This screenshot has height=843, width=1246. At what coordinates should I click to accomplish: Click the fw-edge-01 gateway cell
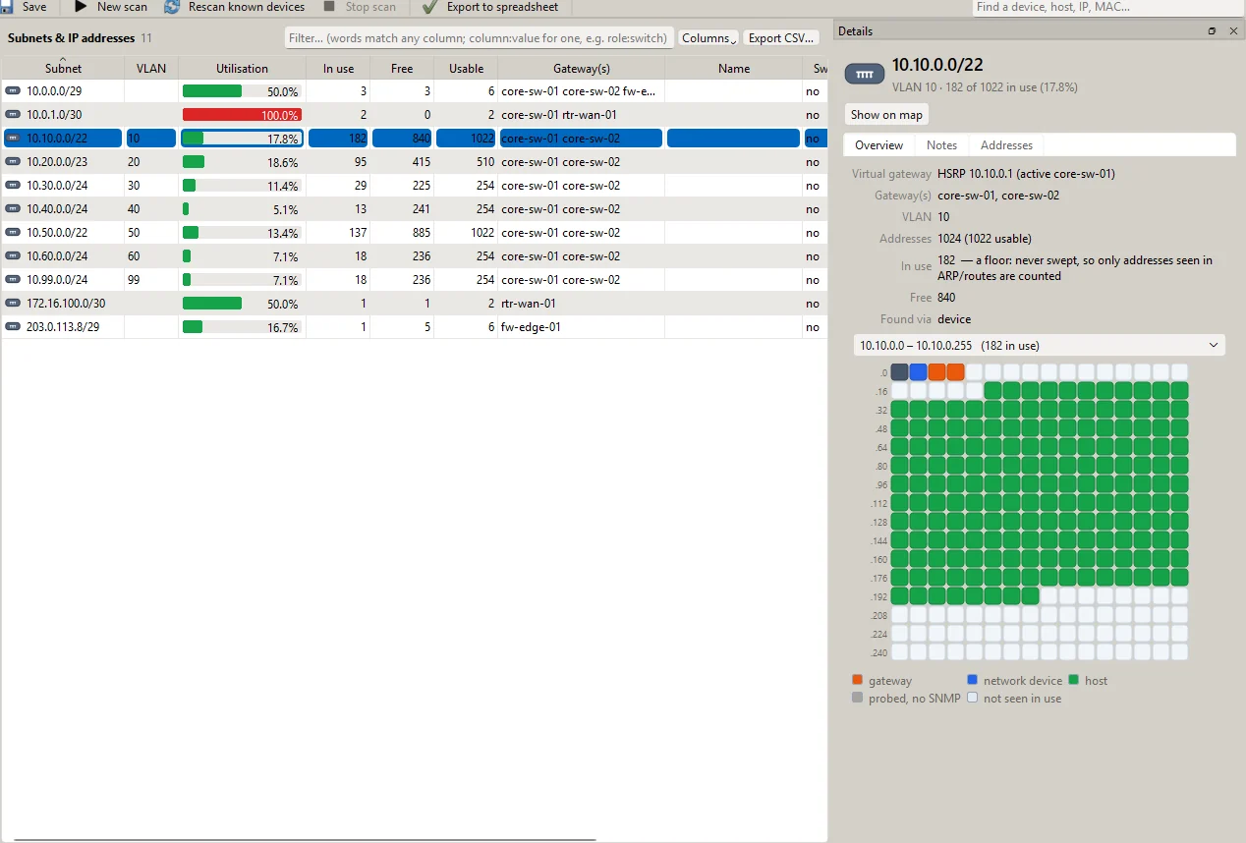point(581,327)
